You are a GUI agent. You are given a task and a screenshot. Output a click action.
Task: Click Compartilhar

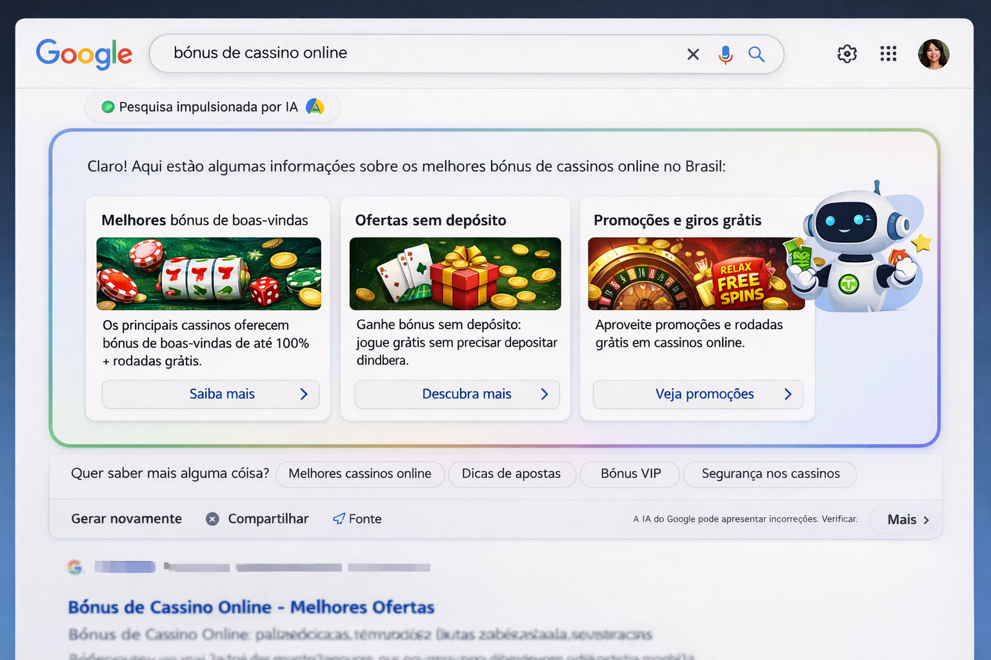tap(268, 519)
